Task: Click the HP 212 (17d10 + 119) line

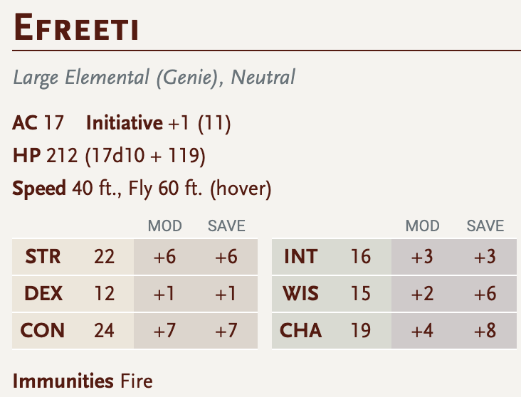Action: [109, 156]
